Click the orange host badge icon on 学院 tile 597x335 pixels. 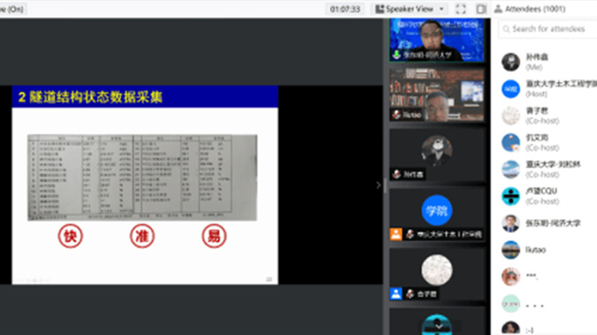click(396, 234)
